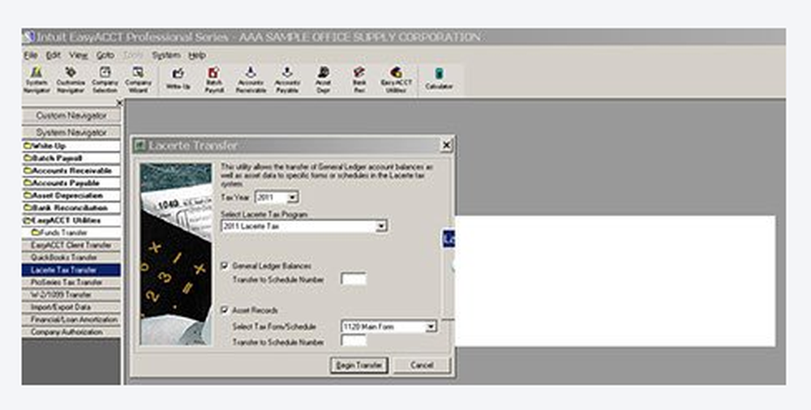Select Company Authorization in navigator
Image resolution: width=811 pixels, height=410 pixels.
point(71,332)
